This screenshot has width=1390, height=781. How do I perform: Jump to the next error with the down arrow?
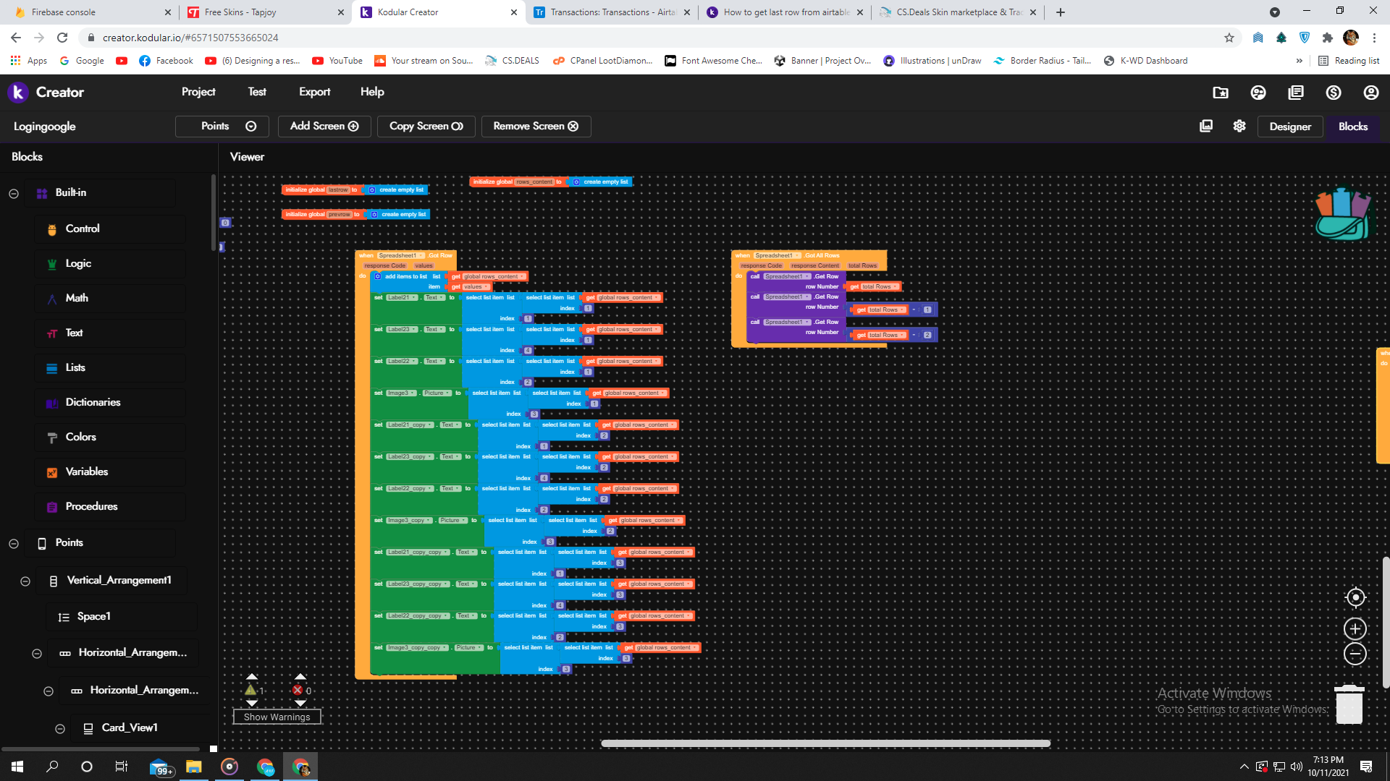pos(300,703)
